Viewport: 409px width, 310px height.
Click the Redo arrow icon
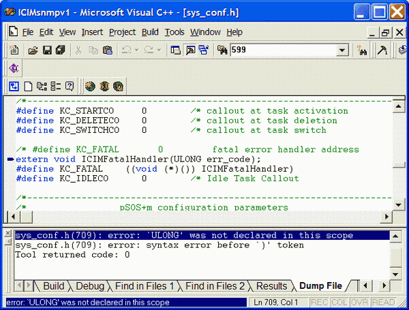[149, 50]
